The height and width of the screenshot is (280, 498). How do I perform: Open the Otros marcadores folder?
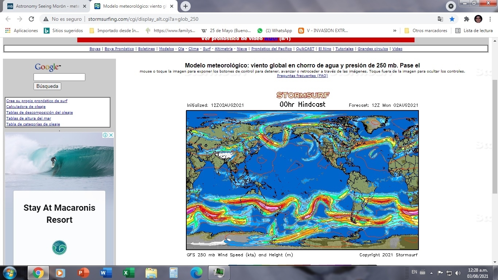pos(426,31)
